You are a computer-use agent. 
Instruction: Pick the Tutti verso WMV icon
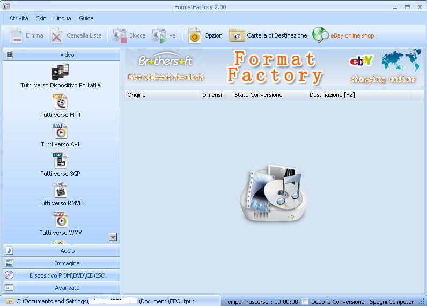point(61,220)
